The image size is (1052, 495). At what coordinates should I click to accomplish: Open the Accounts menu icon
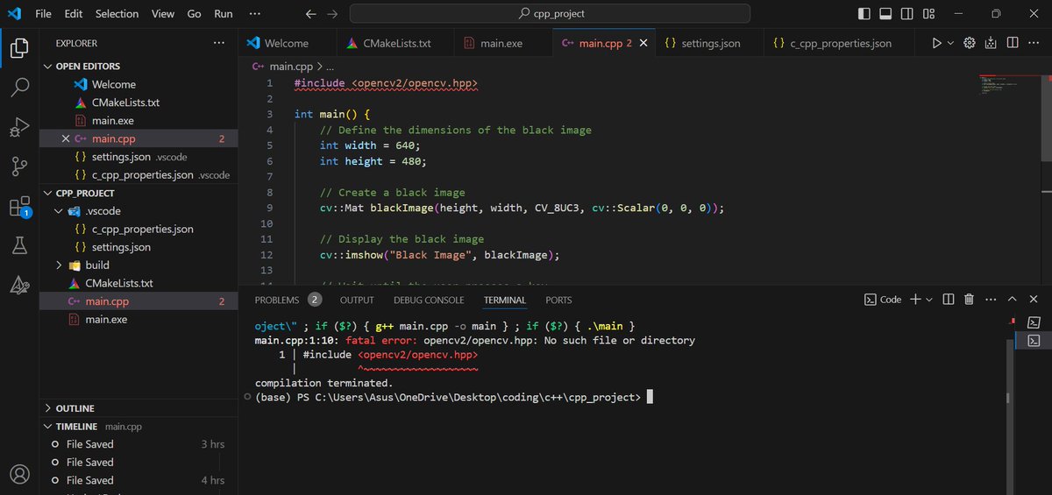click(x=19, y=474)
